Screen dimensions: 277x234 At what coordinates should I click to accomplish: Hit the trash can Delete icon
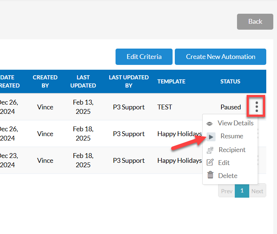point(210,175)
